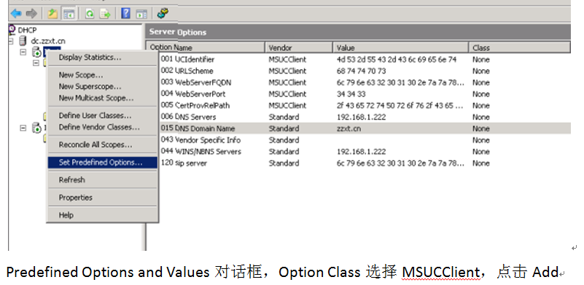Toggle the Show/Hide Console Tree icon

(x=69, y=14)
